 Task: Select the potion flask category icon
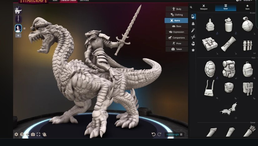(x=193, y=17)
